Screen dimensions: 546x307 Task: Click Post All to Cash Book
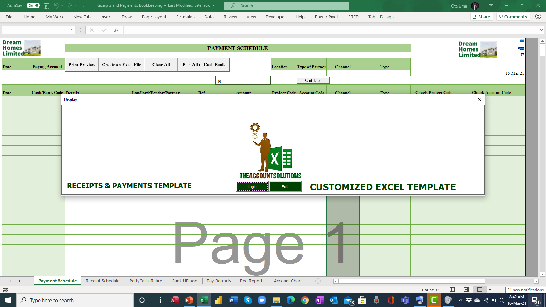(x=204, y=64)
